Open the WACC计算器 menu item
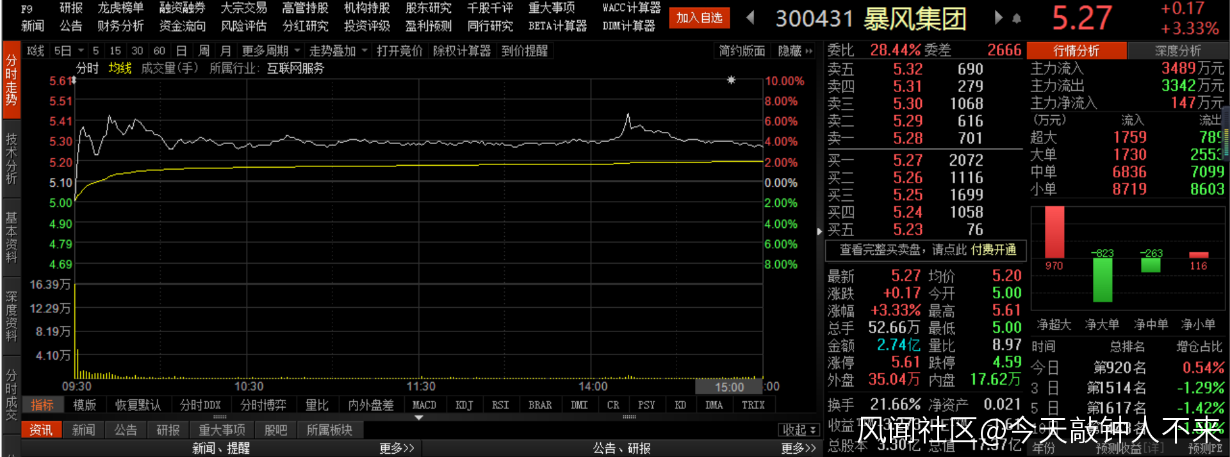The image size is (1230, 457). 631,8
